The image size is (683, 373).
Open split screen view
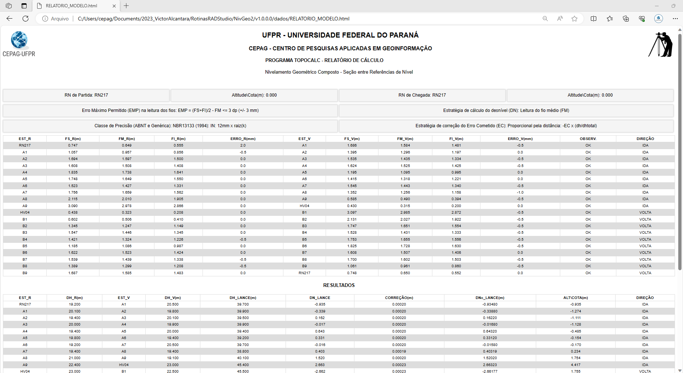click(593, 19)
